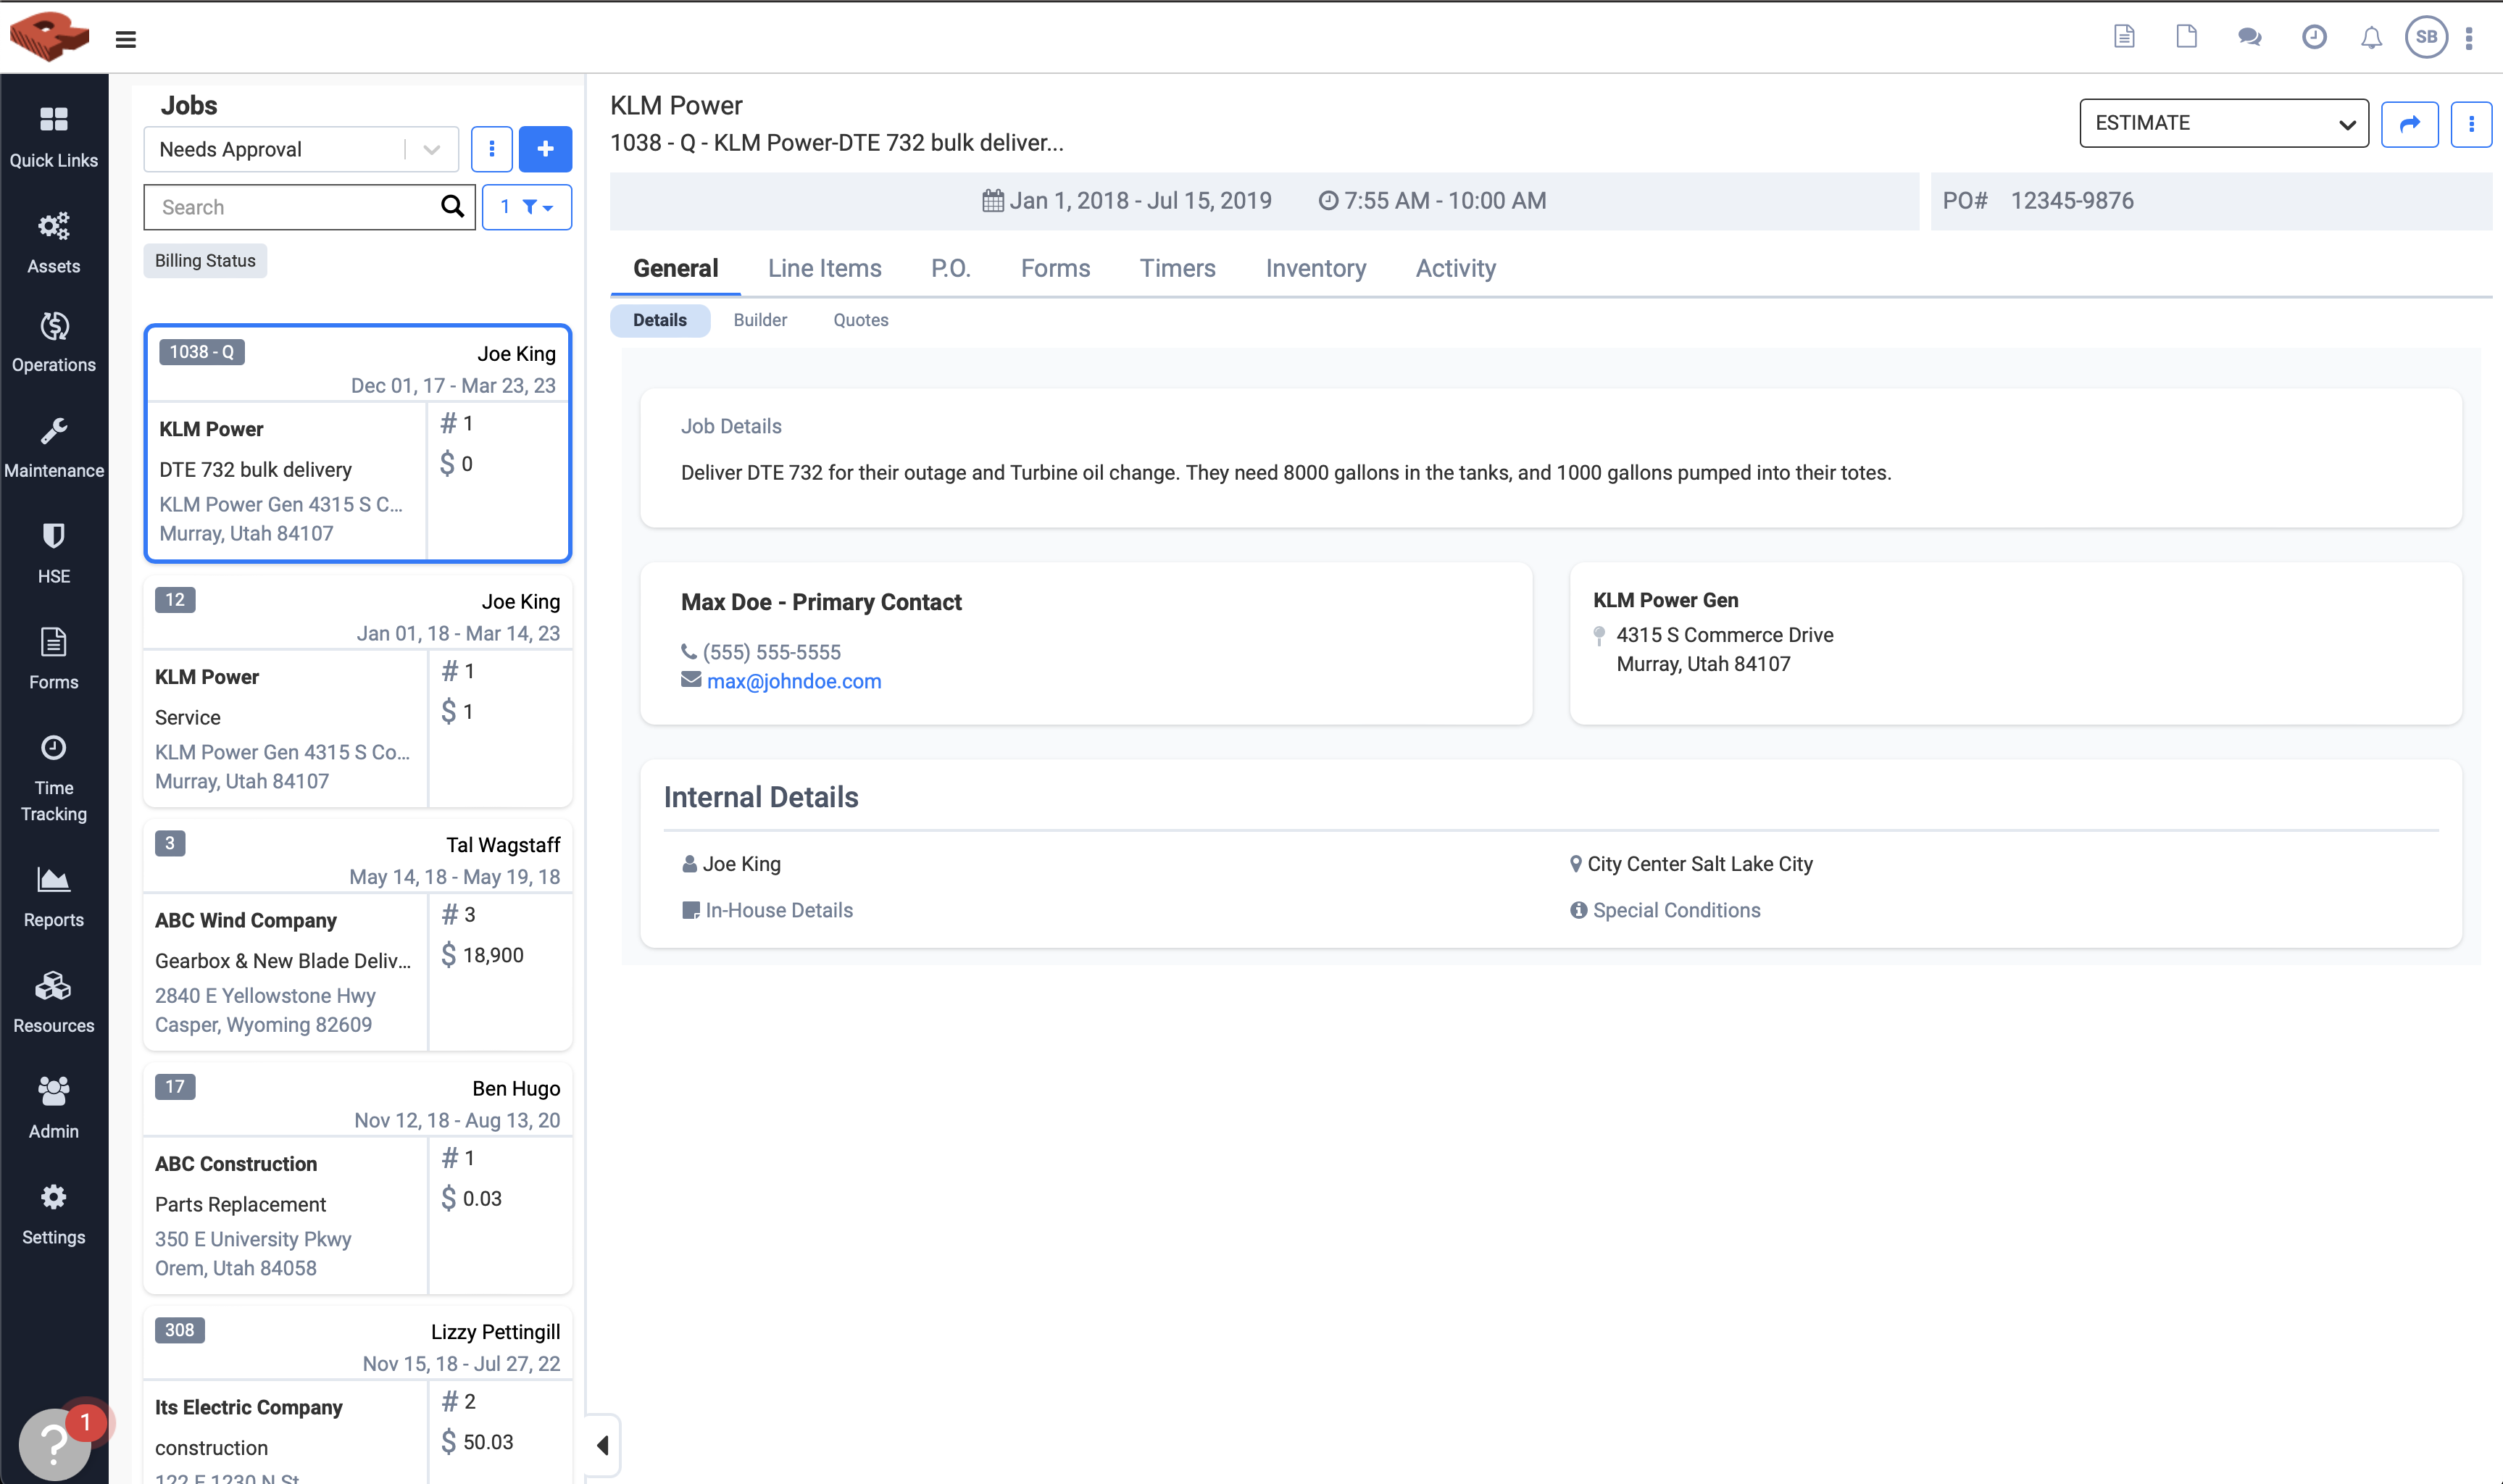Select the Builder sub-tab
Viewport: 2503px width, 1484px height.
click(x=759, y=320)
